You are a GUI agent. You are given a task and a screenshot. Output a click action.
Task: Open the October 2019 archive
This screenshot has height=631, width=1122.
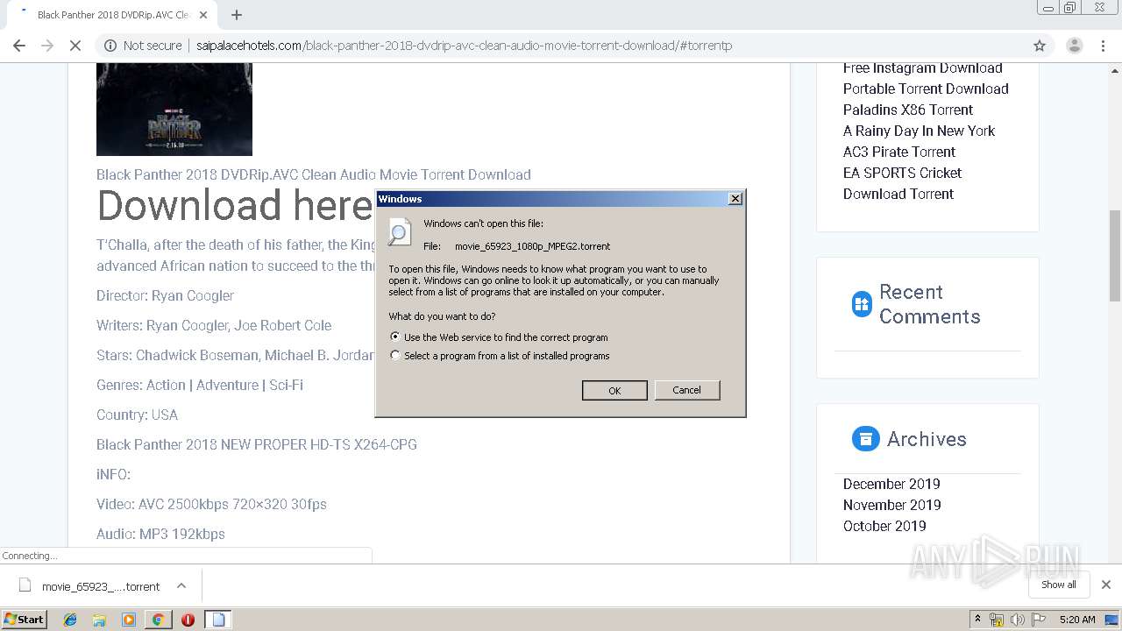click(884, 526)
